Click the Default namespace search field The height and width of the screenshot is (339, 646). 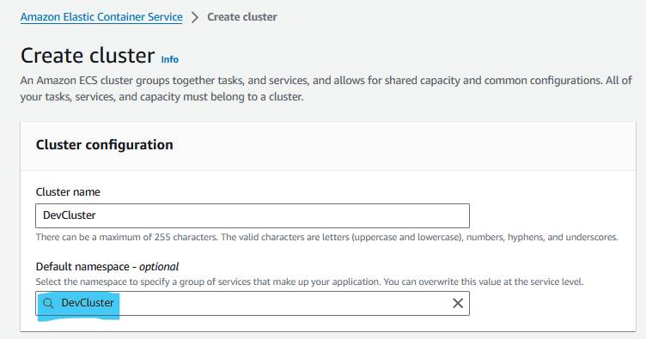pos(253,303)
